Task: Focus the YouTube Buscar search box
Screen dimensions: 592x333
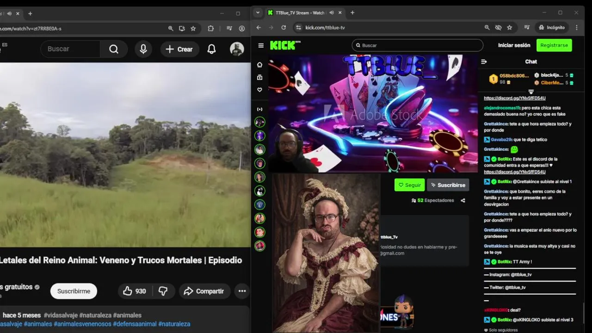Action: 70,49
